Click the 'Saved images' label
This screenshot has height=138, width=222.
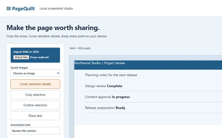coord(19,67)
